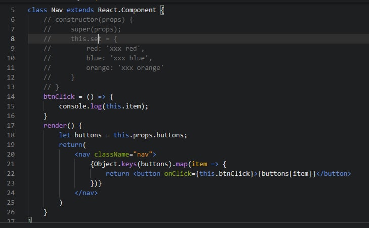Click the 'onClick' attribute on line 22
Screen dimensions: 369x228
(x=178, y=174)
